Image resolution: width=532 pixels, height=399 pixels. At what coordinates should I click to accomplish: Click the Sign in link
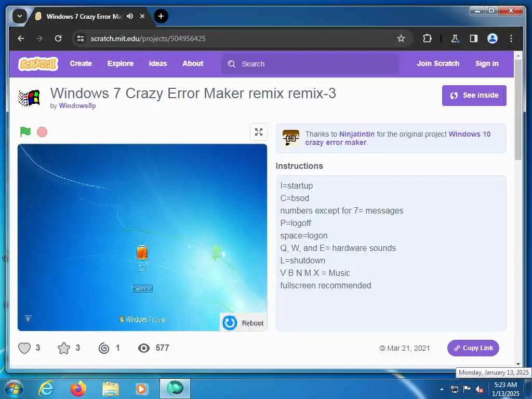click(x=487, y=63)
